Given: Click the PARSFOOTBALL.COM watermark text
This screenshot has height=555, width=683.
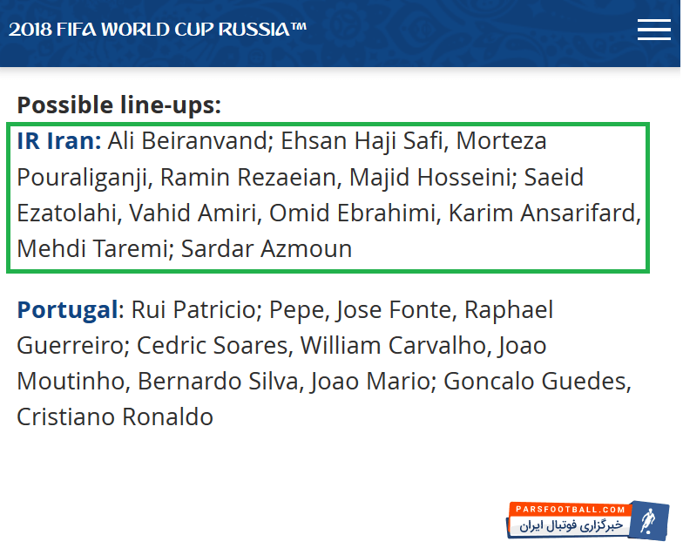Looking at the screenshot, I should 570,509.
